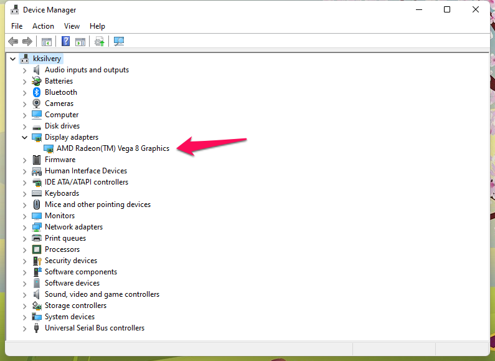Select the Firmware label
495x361 pixels.
(60, 160)
